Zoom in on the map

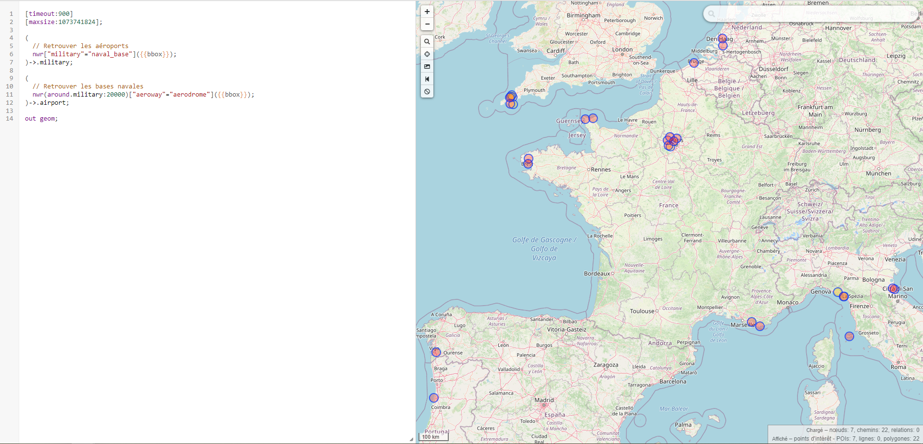(x=427, y=12)
